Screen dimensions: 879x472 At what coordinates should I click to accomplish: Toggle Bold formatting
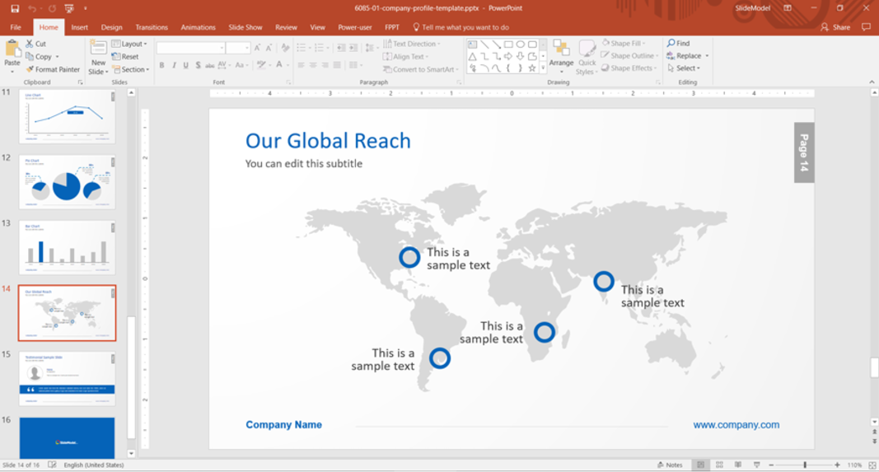pyautogui.click(x=161, y=66)
